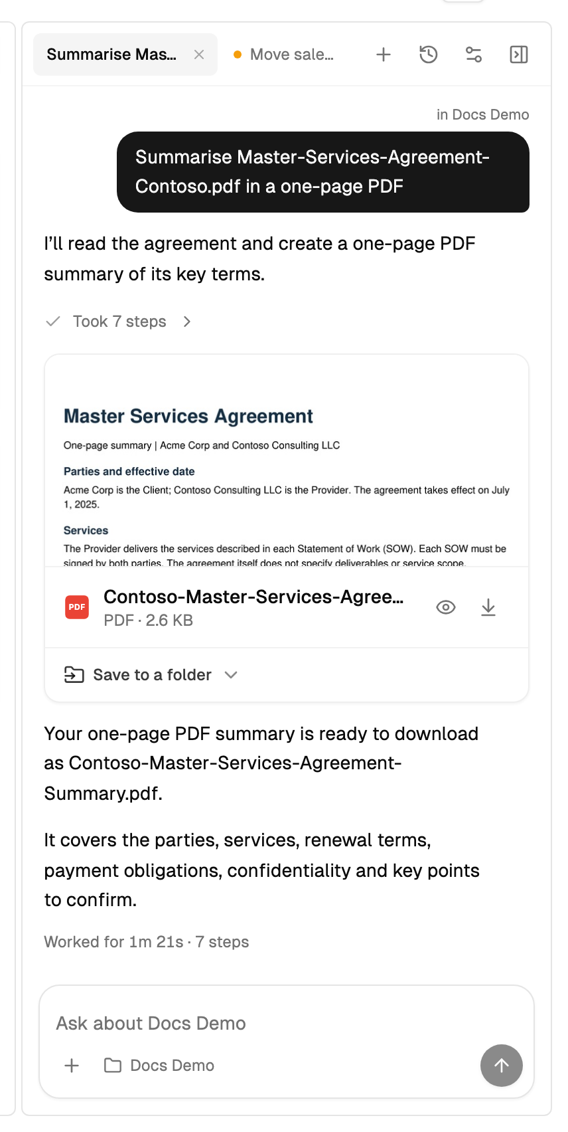
Task: Click the 'Parties and effective date' heading
Action: tap(129, 472)
